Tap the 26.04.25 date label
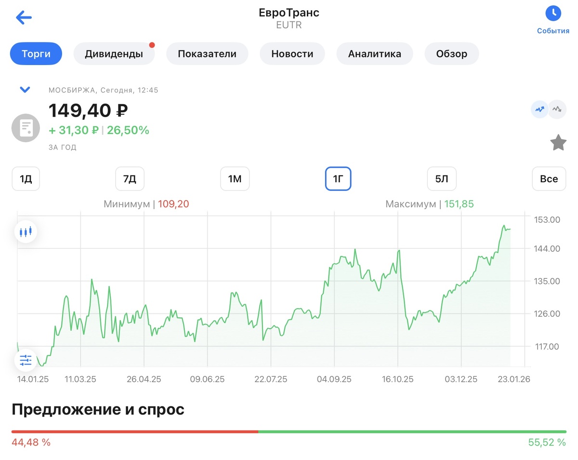 (x=144, y=379)
